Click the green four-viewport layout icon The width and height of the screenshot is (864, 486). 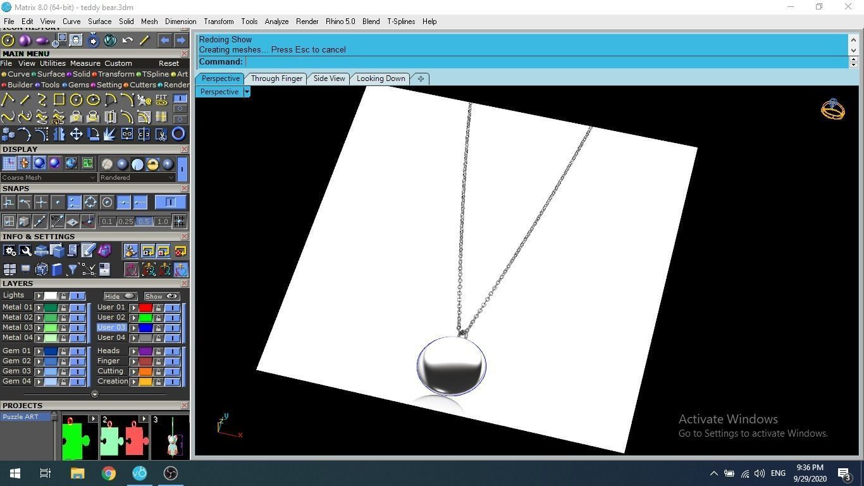[x=87, y=163]
